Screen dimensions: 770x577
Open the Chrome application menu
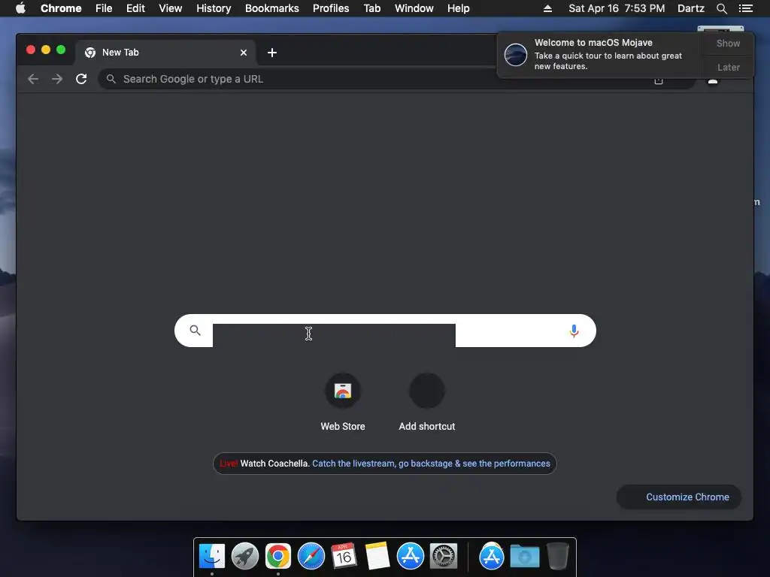[x=61, y=8]
